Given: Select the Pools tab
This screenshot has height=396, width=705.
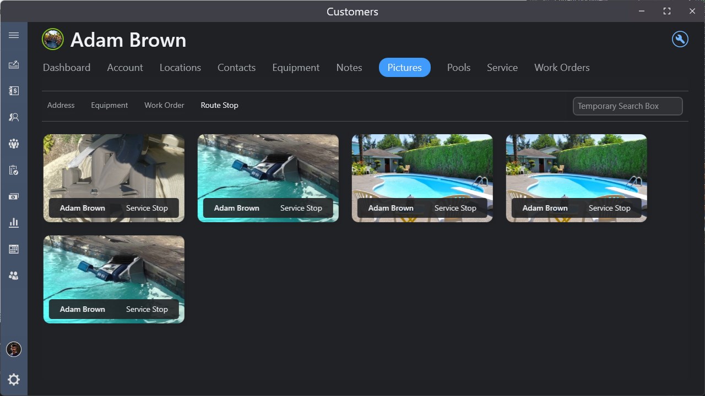Looking at the screenshot, I should tap(459, 68).
